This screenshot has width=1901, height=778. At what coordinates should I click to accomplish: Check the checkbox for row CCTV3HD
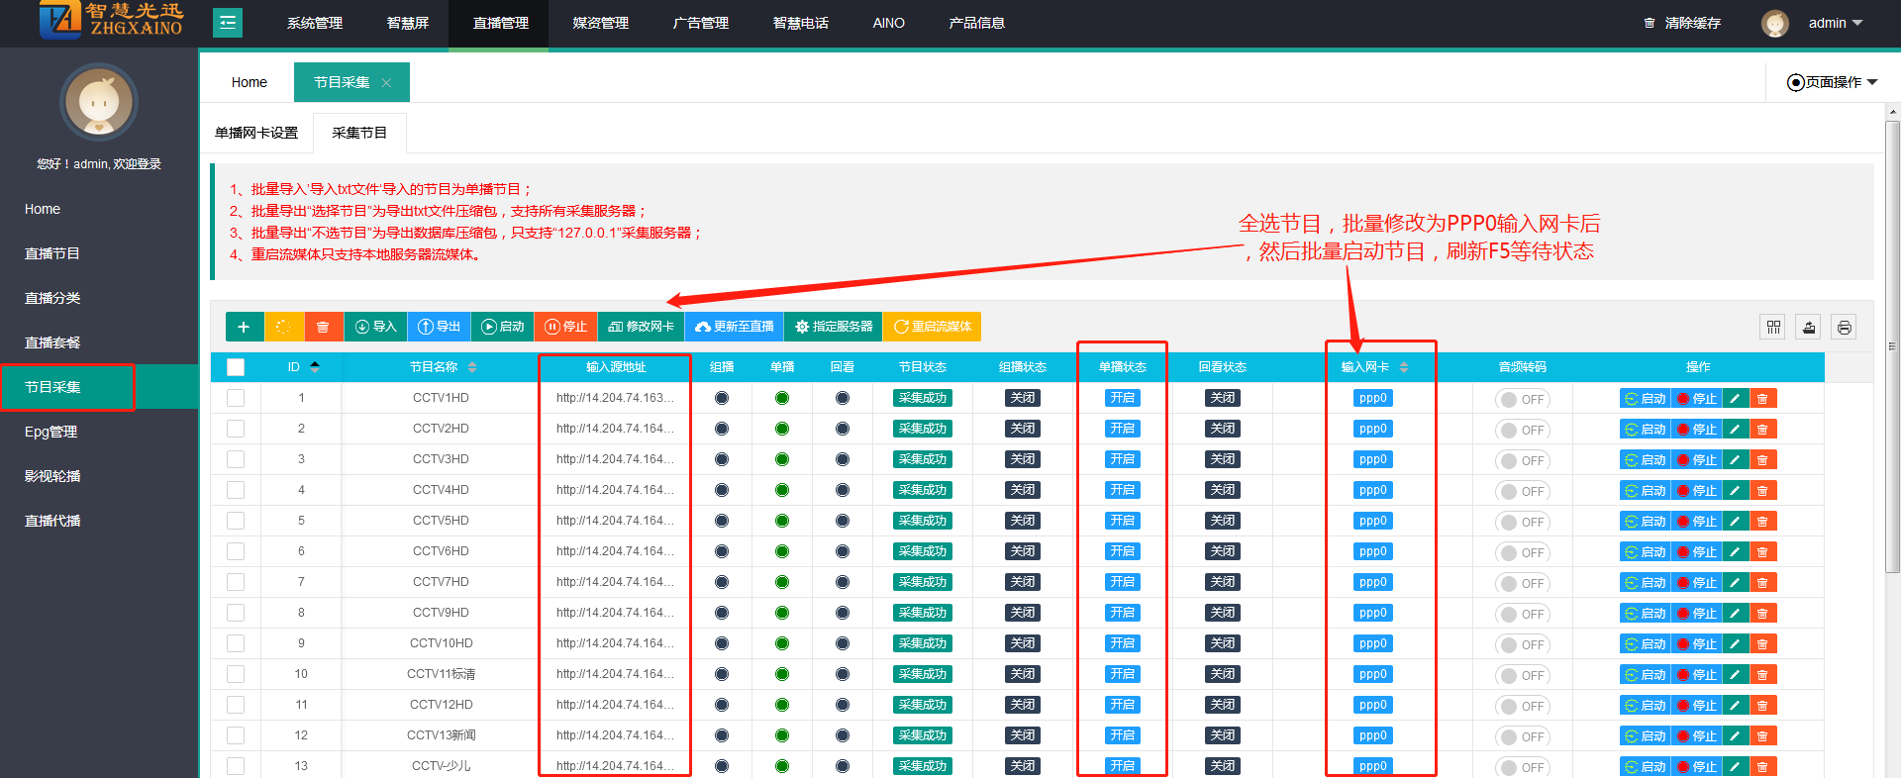(x=236, y=459)
